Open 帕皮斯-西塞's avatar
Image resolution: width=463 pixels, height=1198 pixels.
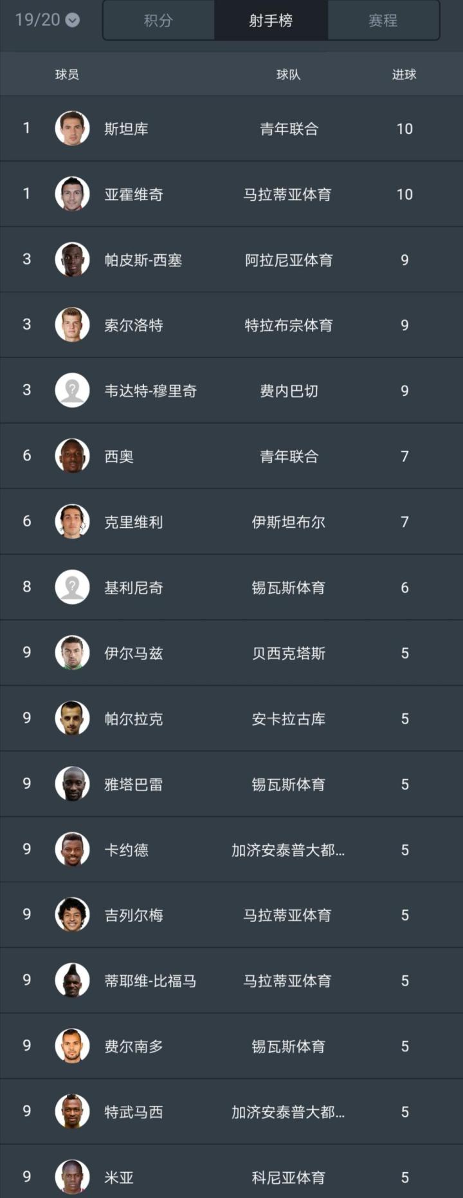[72, 260]
